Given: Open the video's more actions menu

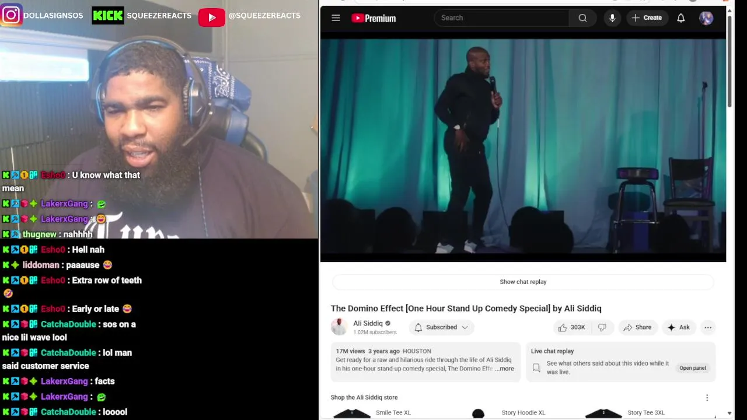Looking at the screenshot, I should pyautogui.click(x=708, y=327).
